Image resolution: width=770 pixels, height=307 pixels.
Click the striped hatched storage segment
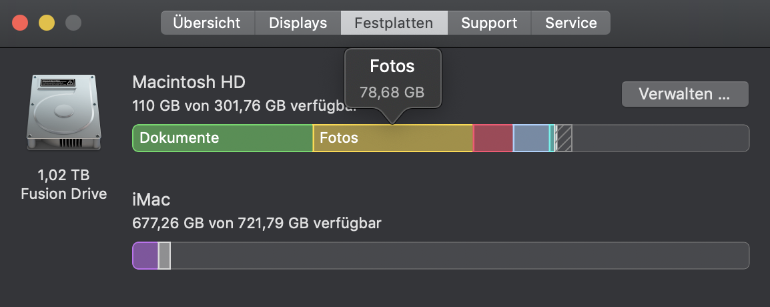(x=564, y=138)
